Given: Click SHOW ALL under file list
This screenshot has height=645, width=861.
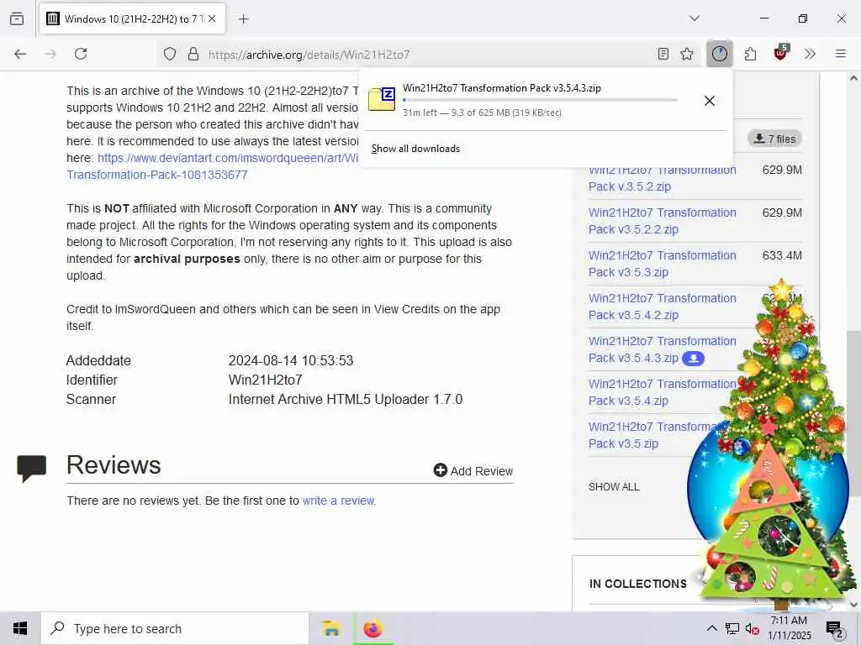Looking at the screenshot, I should tap(614, 486).
